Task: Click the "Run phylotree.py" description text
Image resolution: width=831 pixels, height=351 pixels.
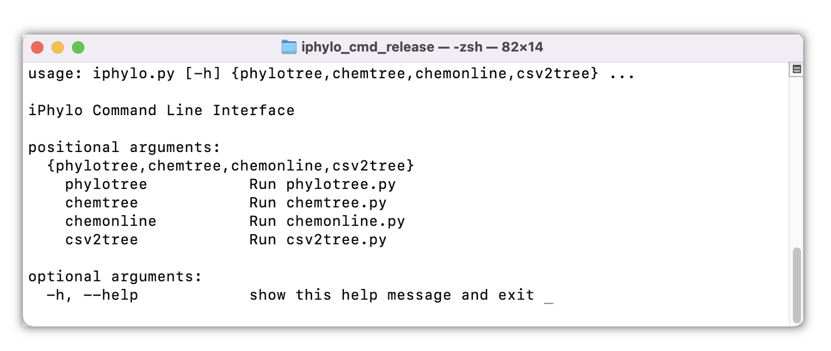Action: (322, 184)
